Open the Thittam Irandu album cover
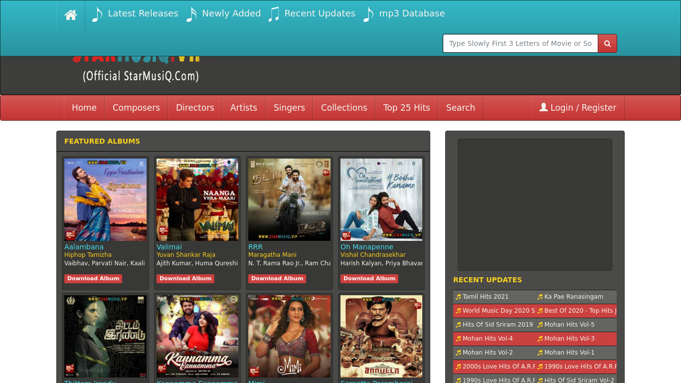The height and width of the screenshot is (383, 681). [x=105, y=336]
